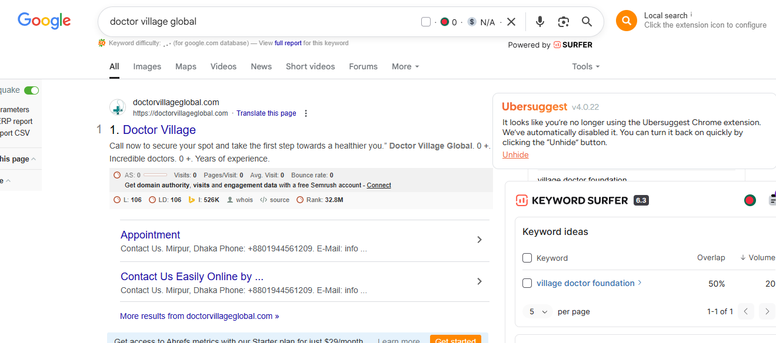Switch to the Maps tab
Viewport: 776px width, 343px height.
pos(186,66)
